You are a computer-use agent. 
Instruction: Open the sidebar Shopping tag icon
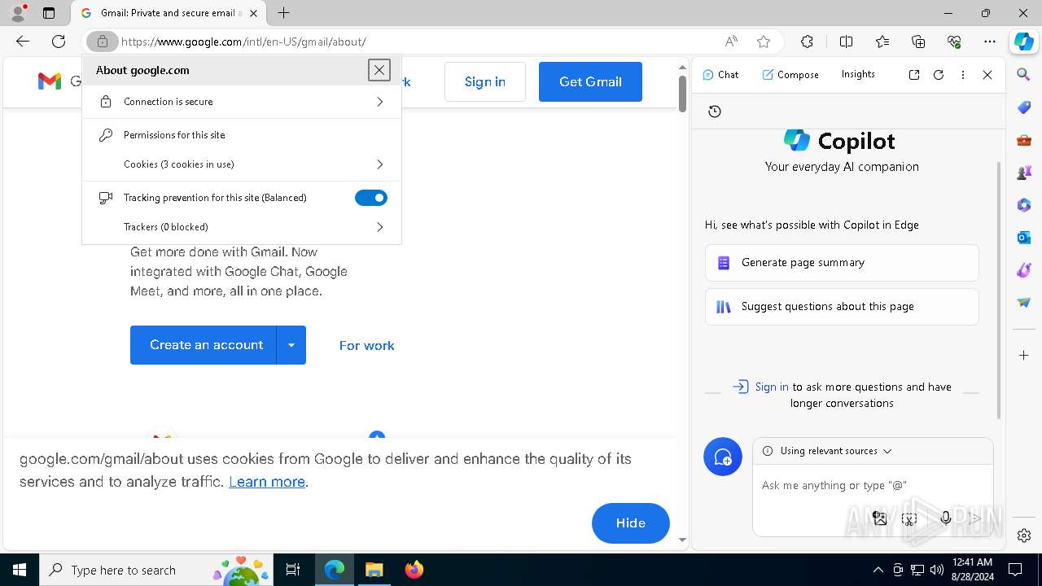(x=1024, y=107)
